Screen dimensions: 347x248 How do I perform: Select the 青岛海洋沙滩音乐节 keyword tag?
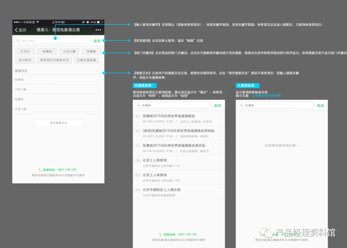pyautogui.click(x=54, y=60)
